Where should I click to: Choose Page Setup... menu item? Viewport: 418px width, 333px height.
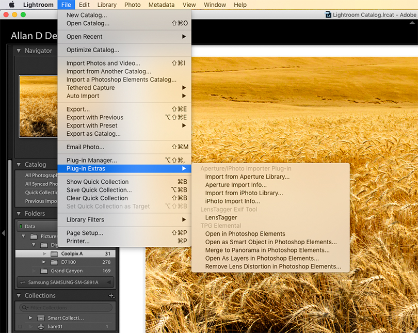[x=124, y=233]
